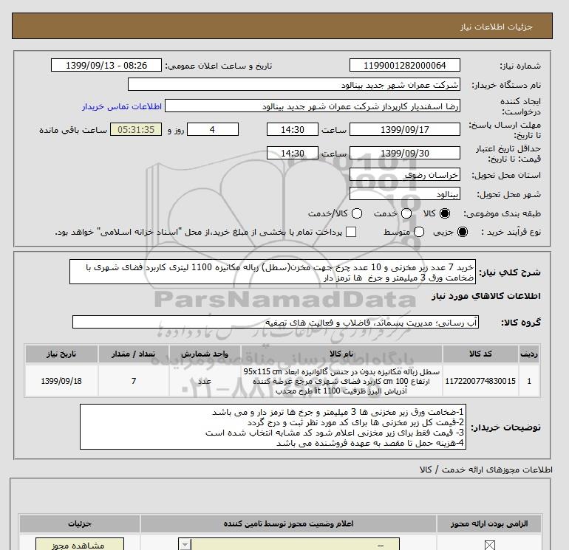Click the جزئیات column header in license table

(80, 524)
